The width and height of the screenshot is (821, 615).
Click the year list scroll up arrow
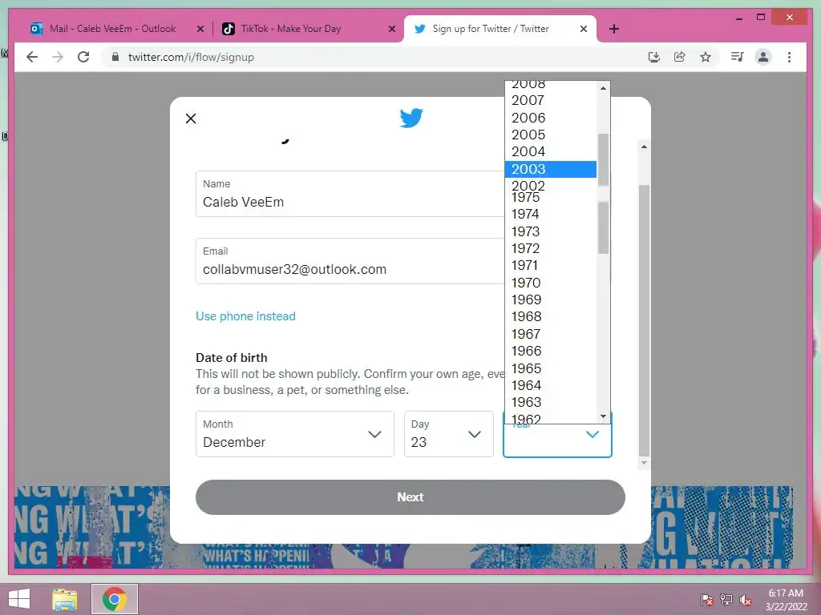[x=603, y=88]
